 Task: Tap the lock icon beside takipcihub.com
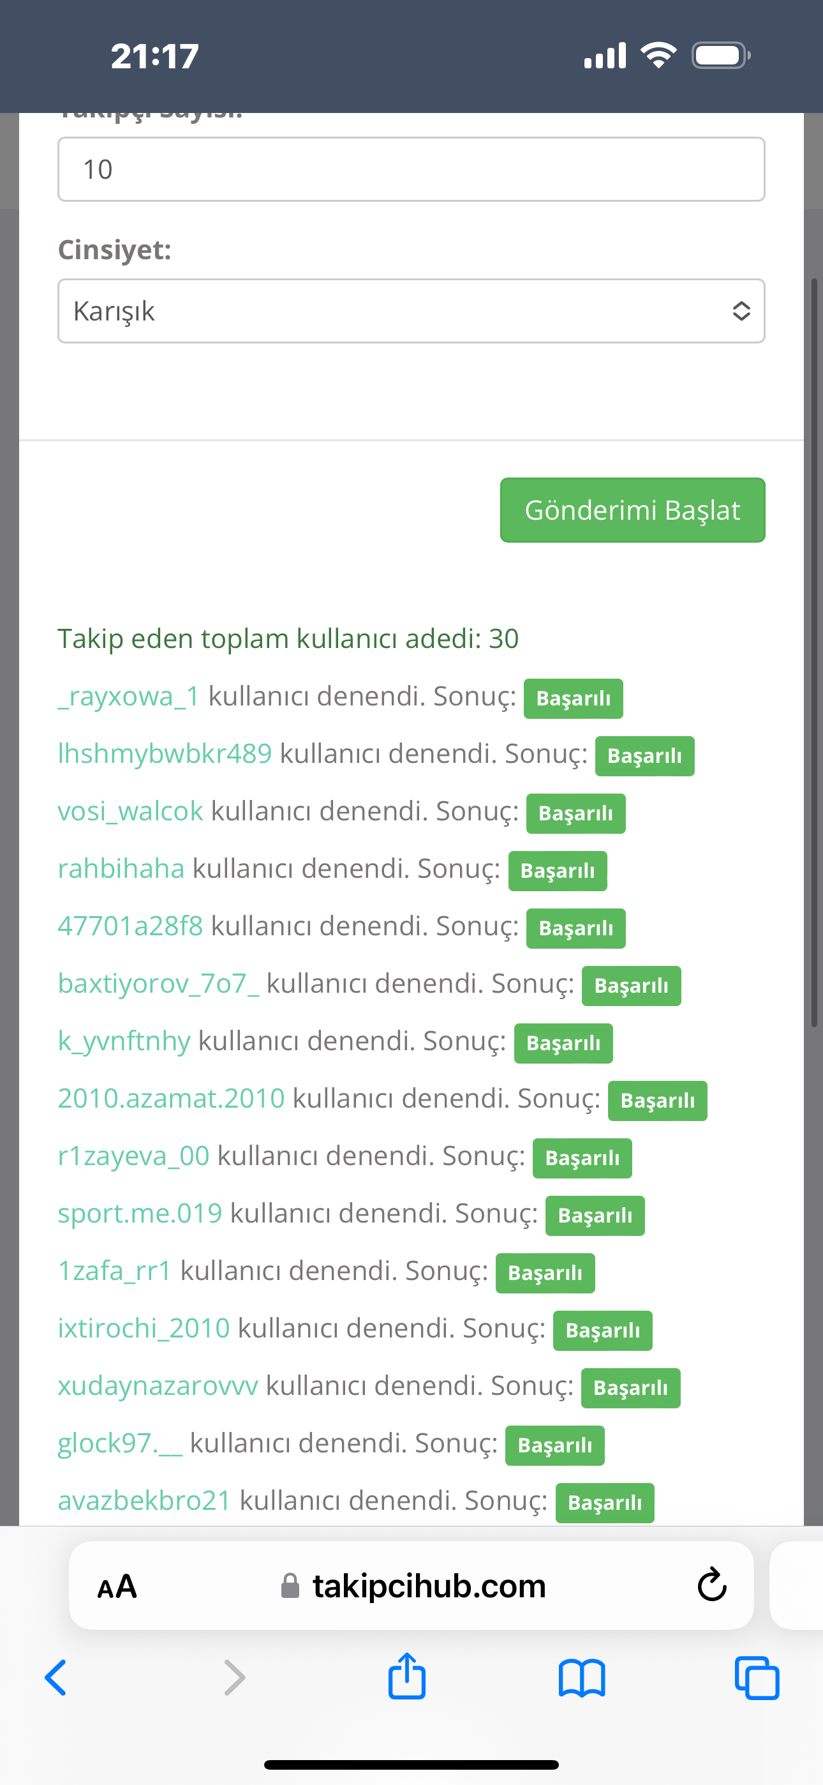click(290, 1585)
